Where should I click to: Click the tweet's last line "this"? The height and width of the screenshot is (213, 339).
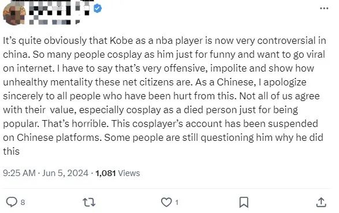11,151
